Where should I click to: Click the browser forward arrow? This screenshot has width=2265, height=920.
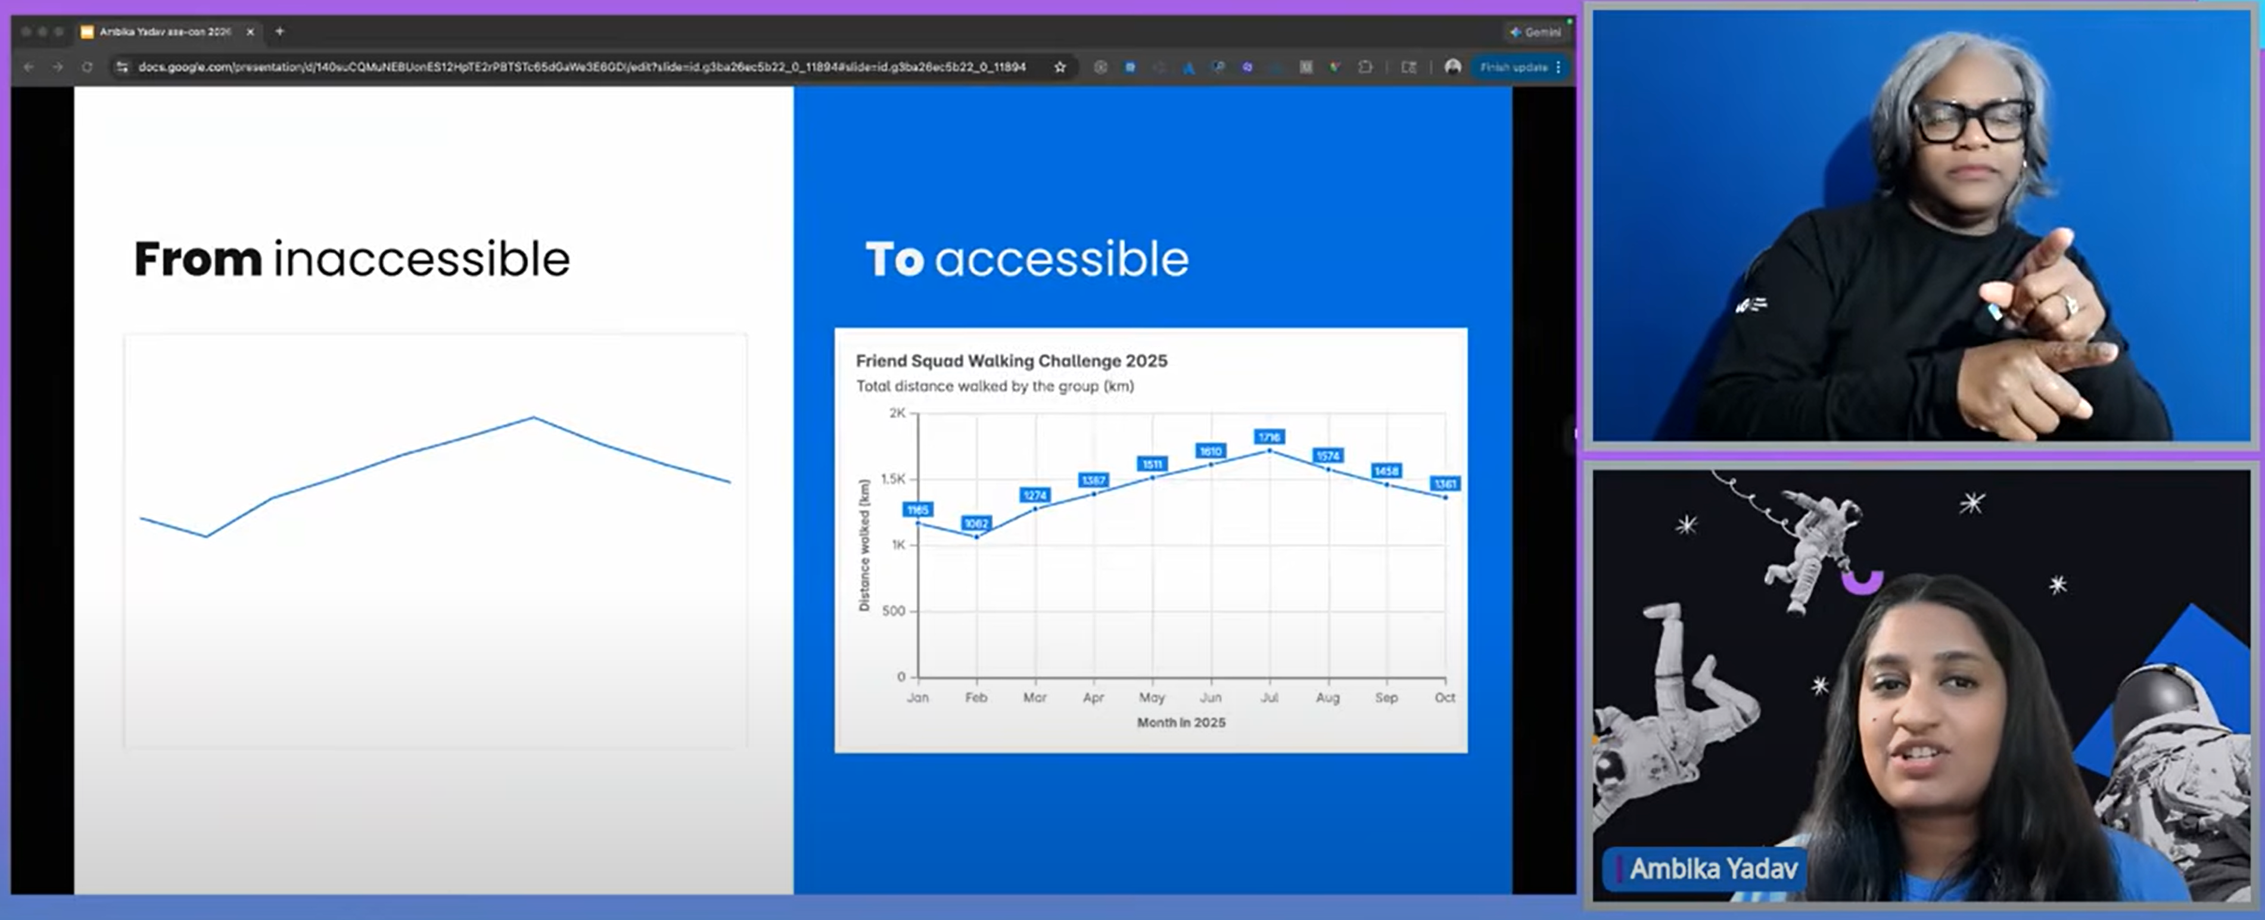coord(57,67)
